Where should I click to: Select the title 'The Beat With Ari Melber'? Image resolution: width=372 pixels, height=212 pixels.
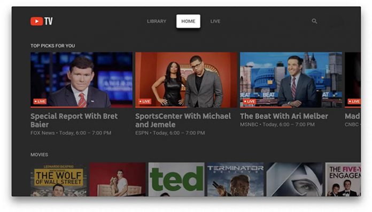click(284, 116)
